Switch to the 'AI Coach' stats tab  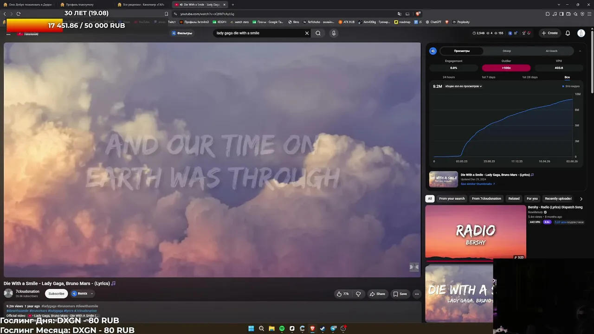[551, 51]
